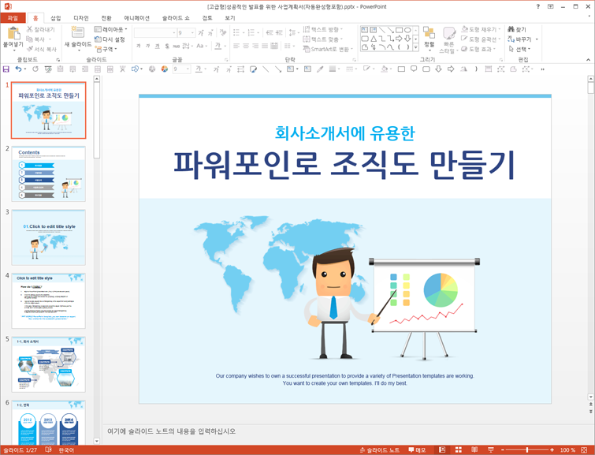Image resolution: width=595 pixels, height=455 pixels.
Task: Click the color wheel icon in quick toolbar
Action: coord(164,69)
